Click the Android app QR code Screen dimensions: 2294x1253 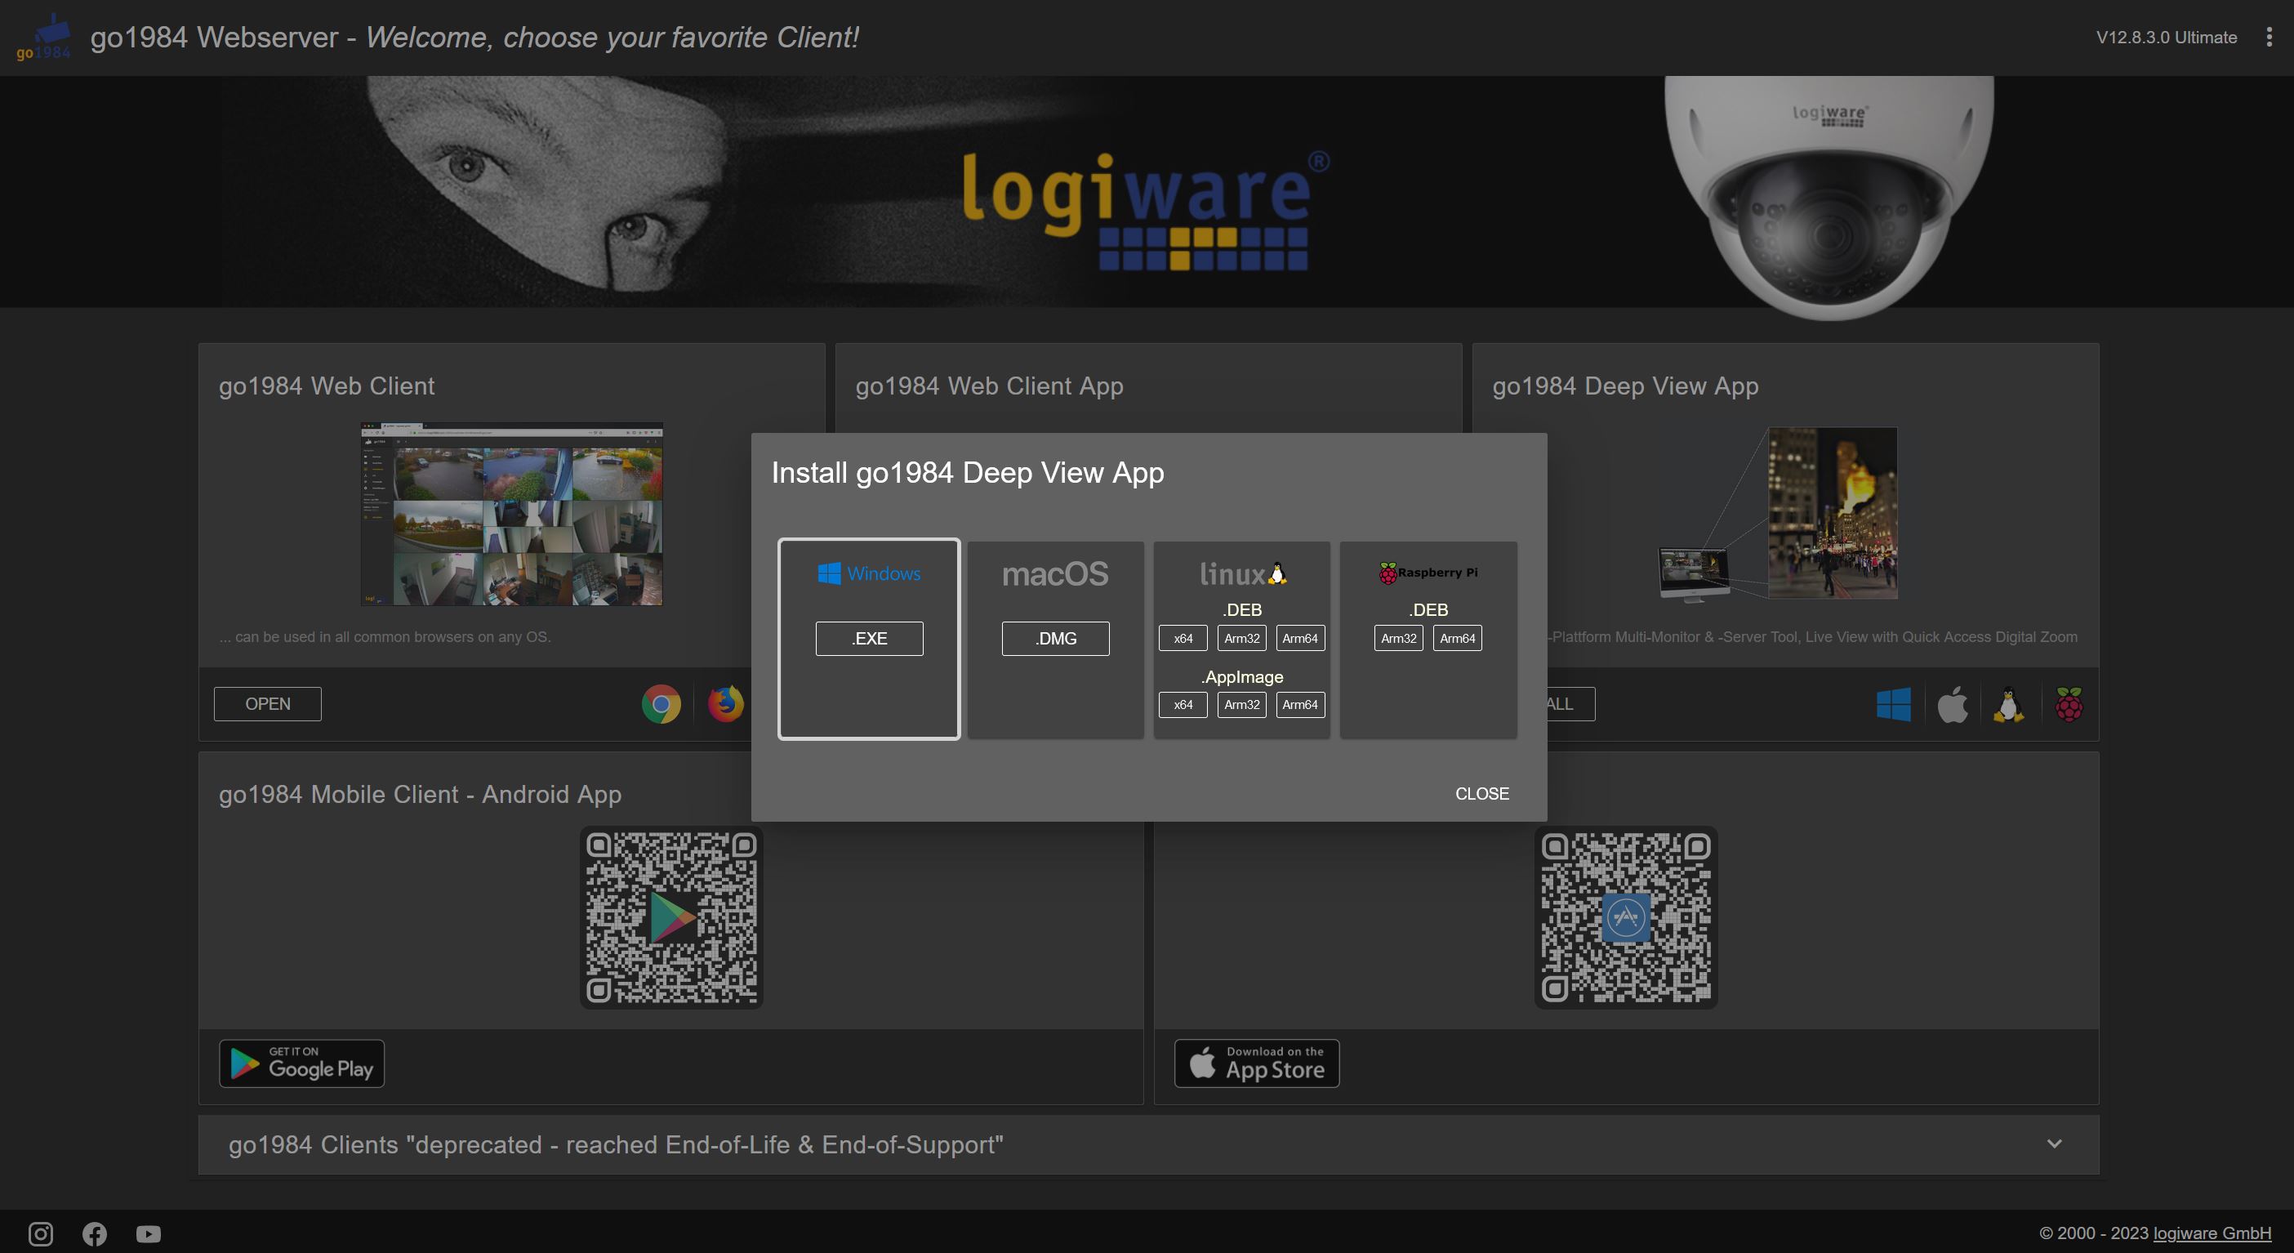pyautogui.click(x=671, y=917)
